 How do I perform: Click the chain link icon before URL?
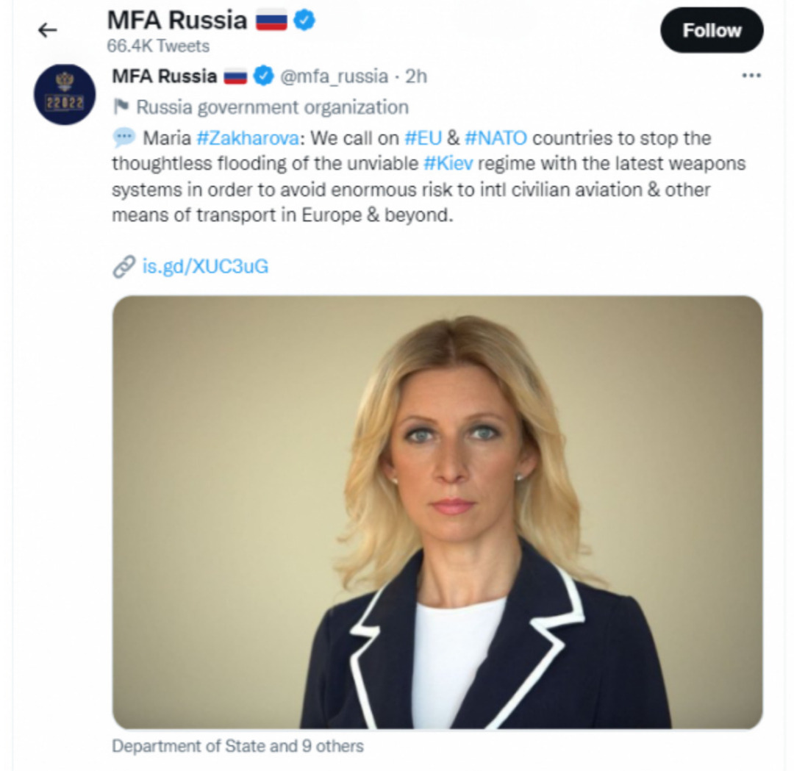click(x=124, y=266)
